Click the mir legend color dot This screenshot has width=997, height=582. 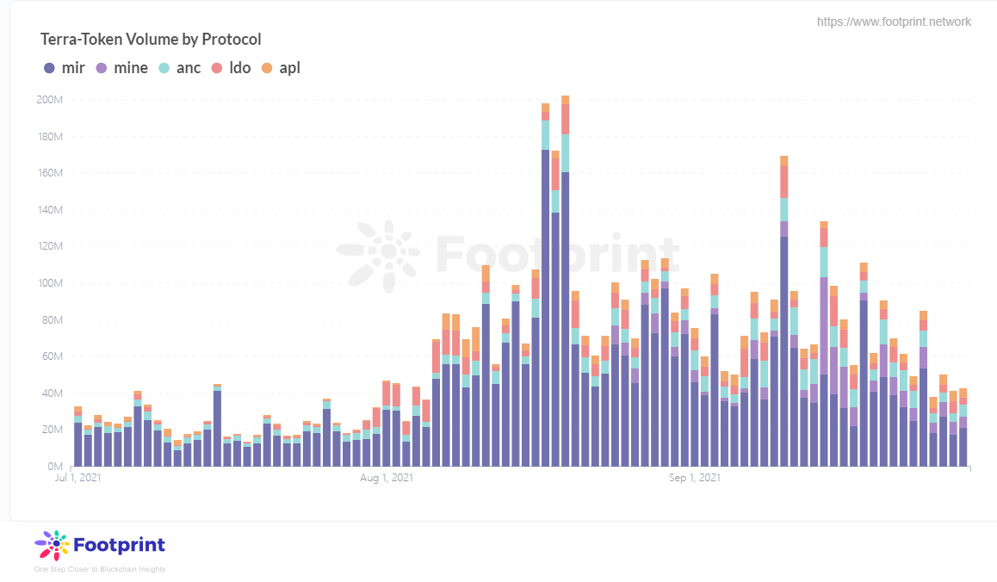(50, 68)
